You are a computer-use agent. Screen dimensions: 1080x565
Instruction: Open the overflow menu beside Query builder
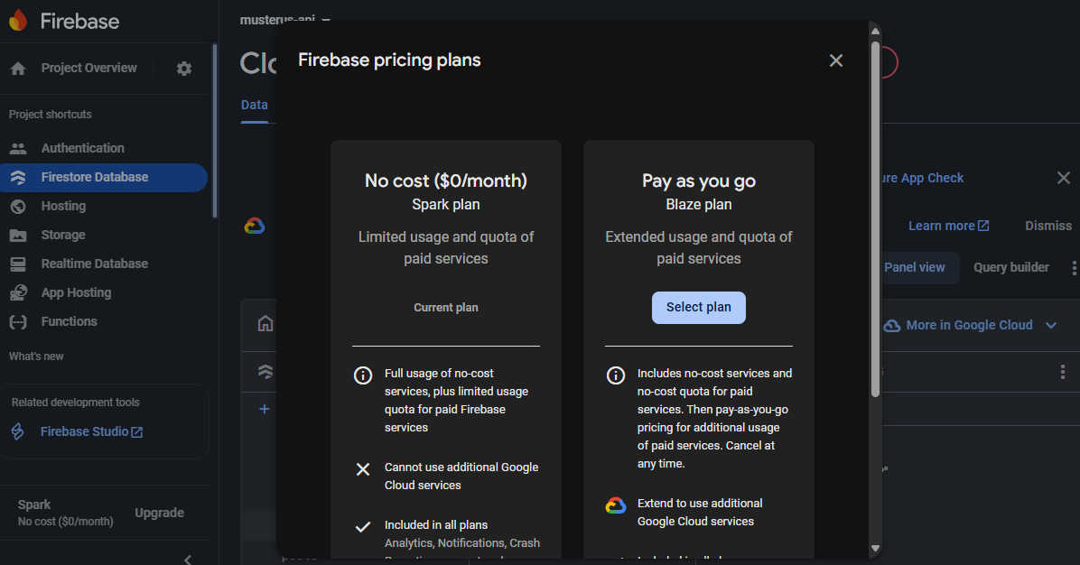pos(1074,267)
